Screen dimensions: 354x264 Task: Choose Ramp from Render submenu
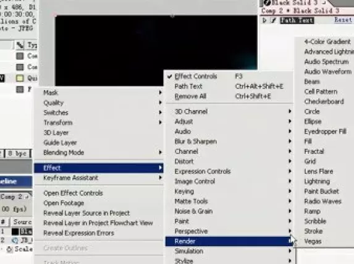click(x=312, y=211)
